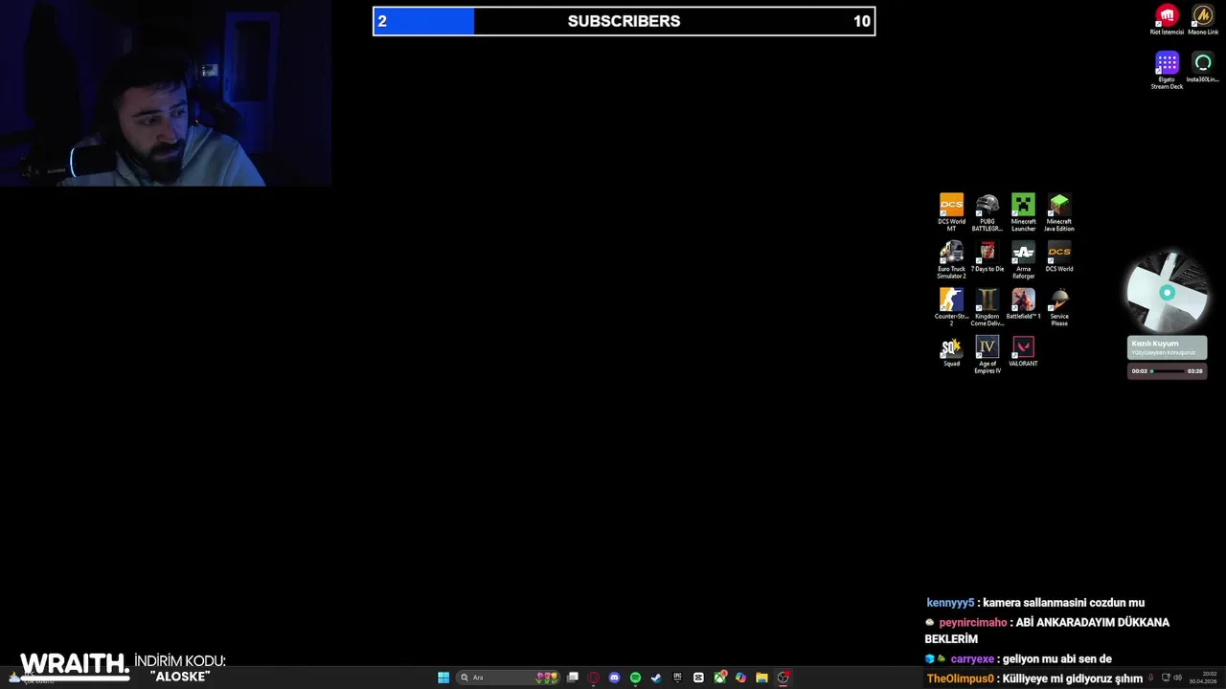
Task: Click peynircimaho's chat message
Action: tap(1047, 631)
